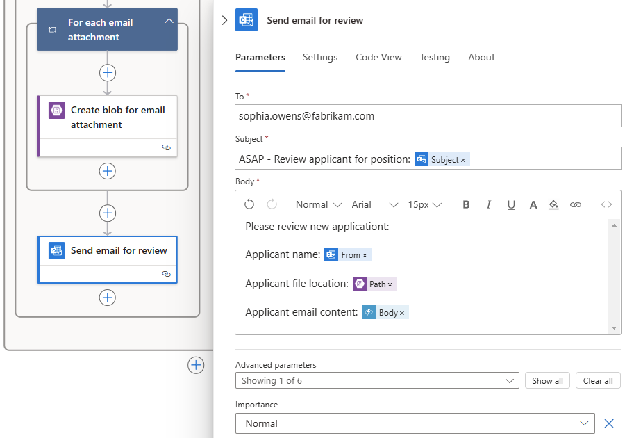Collapse the For each email attachment loop
Screen dimensions: 625x438
[169, 21]
